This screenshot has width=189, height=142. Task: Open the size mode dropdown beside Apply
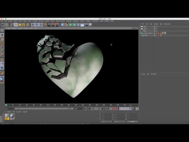119,121
